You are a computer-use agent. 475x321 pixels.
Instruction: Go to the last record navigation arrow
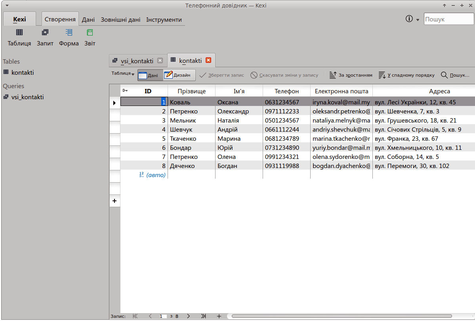203,316
